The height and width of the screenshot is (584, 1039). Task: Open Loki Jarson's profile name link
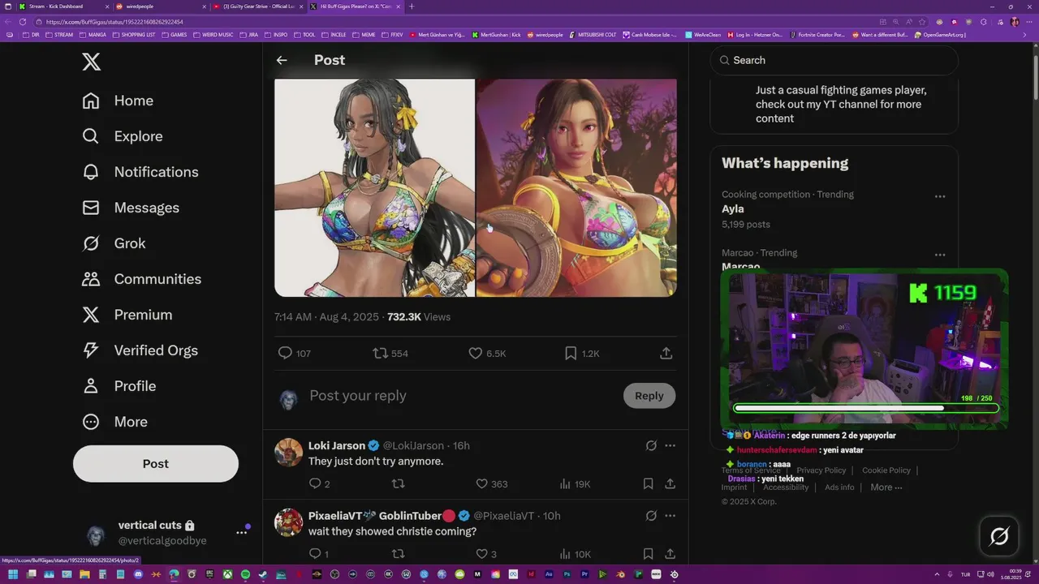click(x=337, y=445)
